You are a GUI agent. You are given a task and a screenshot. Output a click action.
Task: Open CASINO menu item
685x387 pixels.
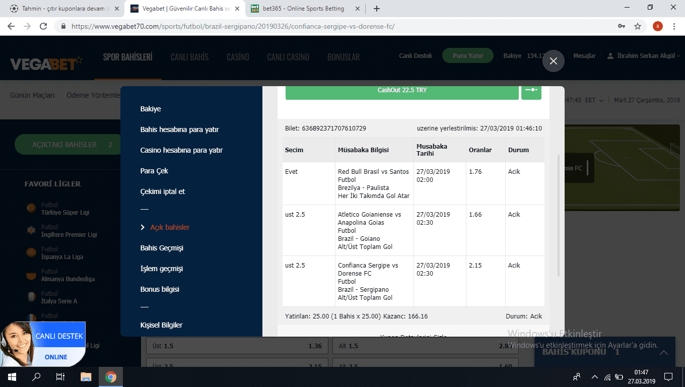(238, 57)
